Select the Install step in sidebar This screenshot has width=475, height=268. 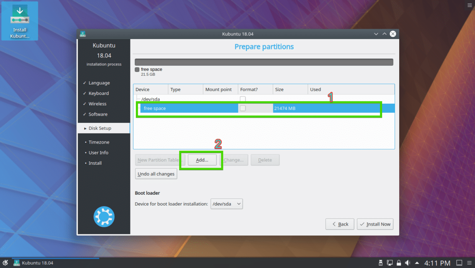tap(95, 163)
